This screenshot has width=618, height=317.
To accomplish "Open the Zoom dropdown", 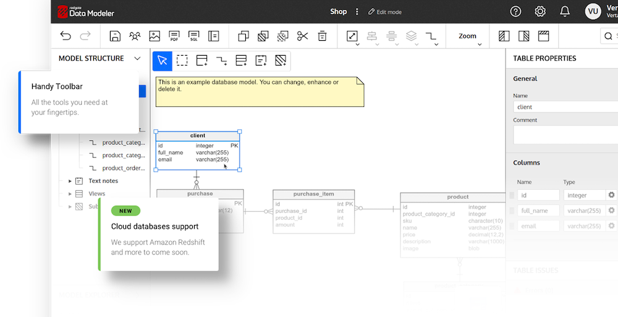I will tap(468, 36).
